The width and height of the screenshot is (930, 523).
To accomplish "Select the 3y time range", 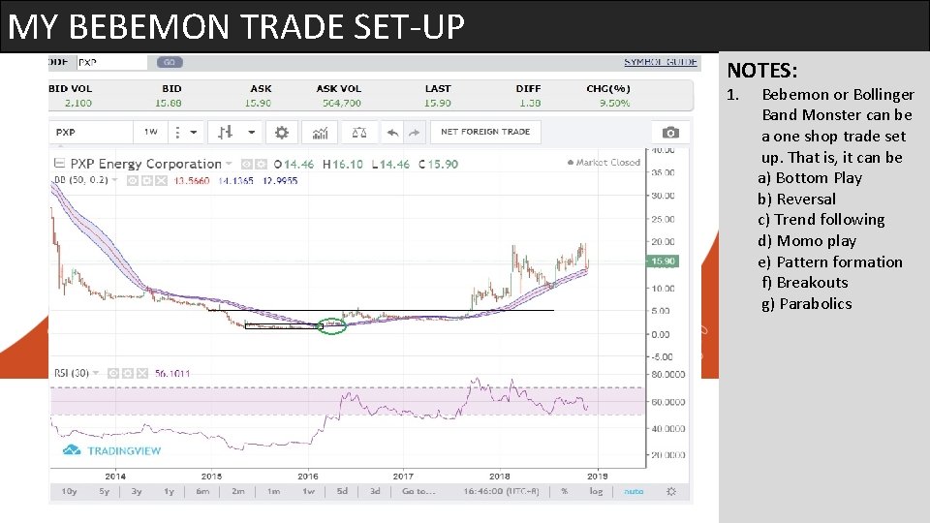I will tap(137, 492).
